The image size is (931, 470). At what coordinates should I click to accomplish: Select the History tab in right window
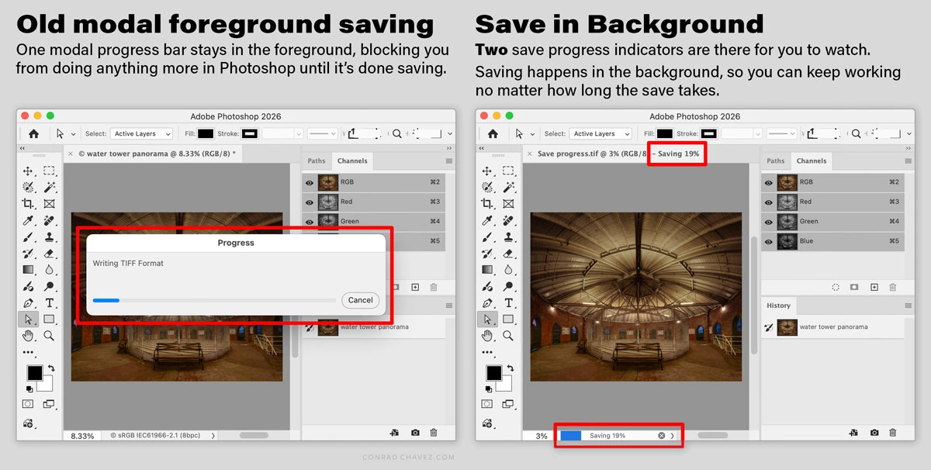coord(778,306)
